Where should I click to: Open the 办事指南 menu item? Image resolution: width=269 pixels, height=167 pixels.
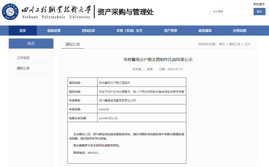pyautogui.click(x=239, y=31)
